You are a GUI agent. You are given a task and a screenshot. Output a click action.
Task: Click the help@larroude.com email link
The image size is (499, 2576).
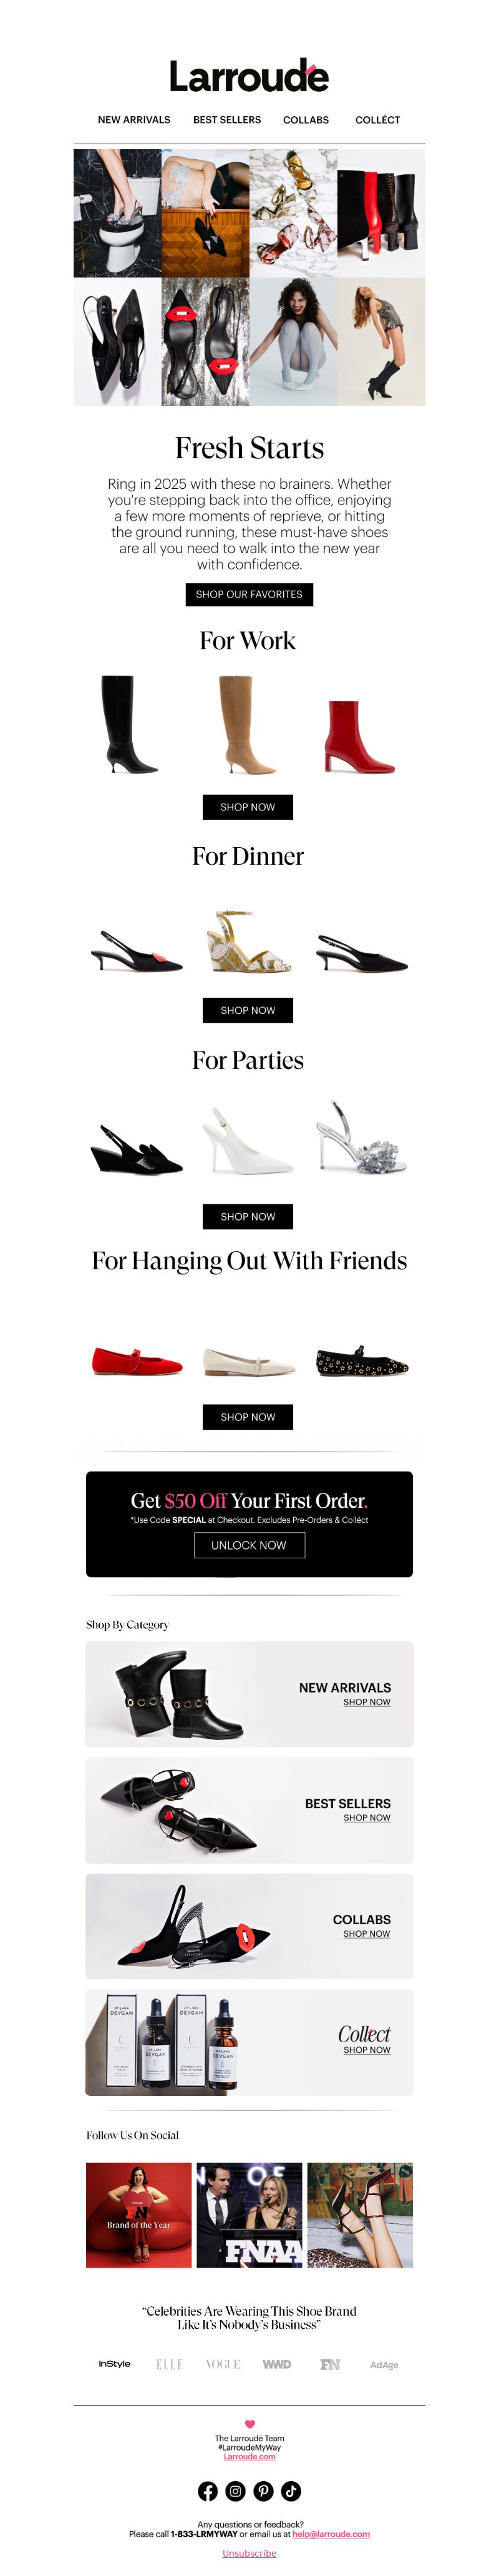pyautogui.click(x=331, y=2534)
